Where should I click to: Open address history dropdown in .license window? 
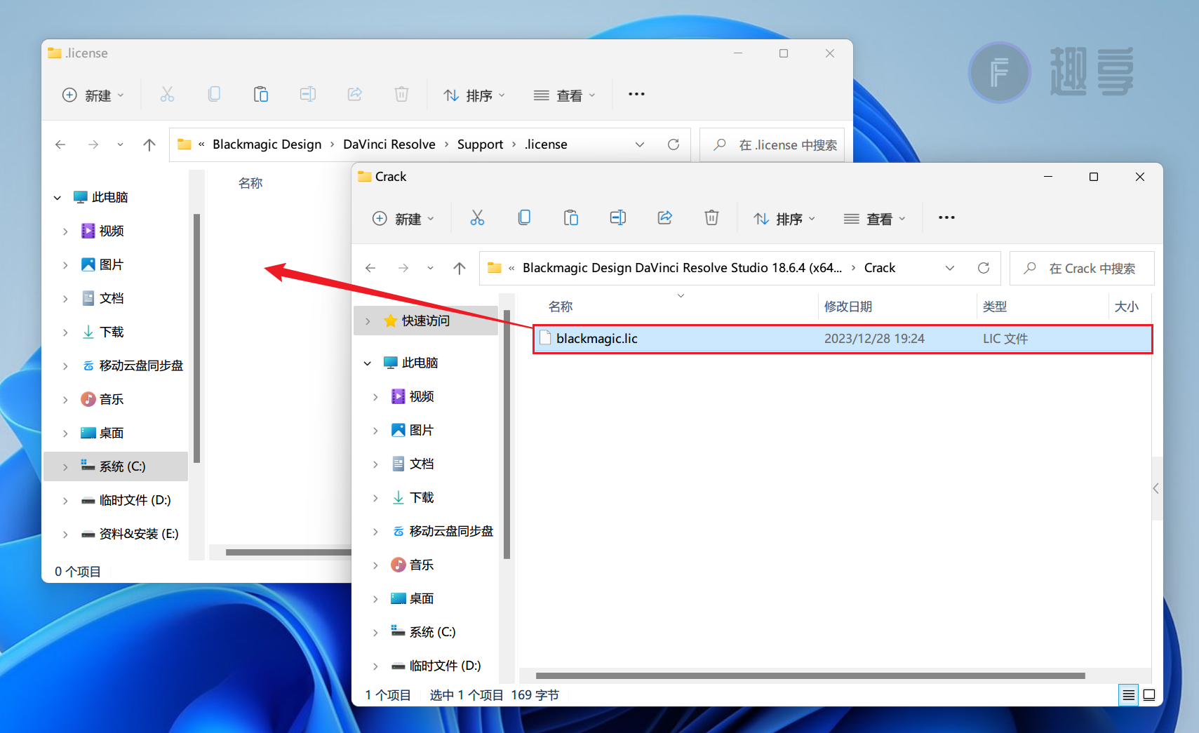tap(640, 144)
